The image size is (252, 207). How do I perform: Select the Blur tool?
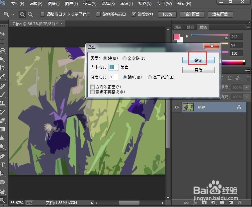(x=2, y=138)
